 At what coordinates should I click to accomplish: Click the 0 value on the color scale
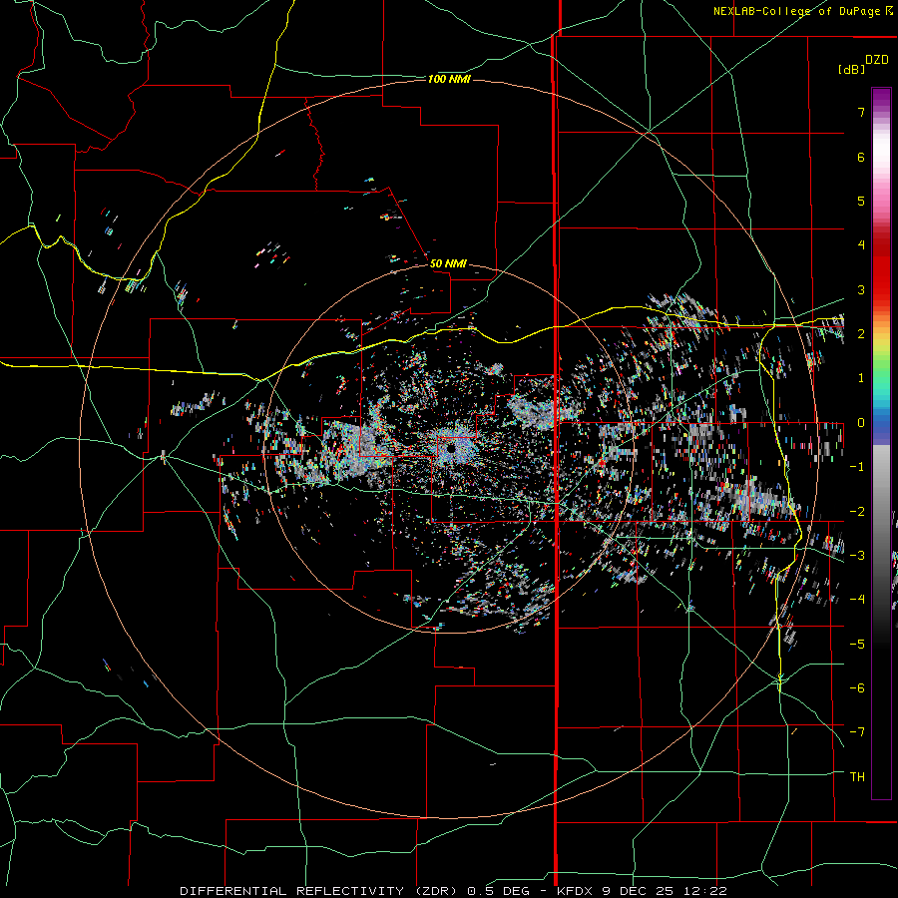tap(861, 423)
